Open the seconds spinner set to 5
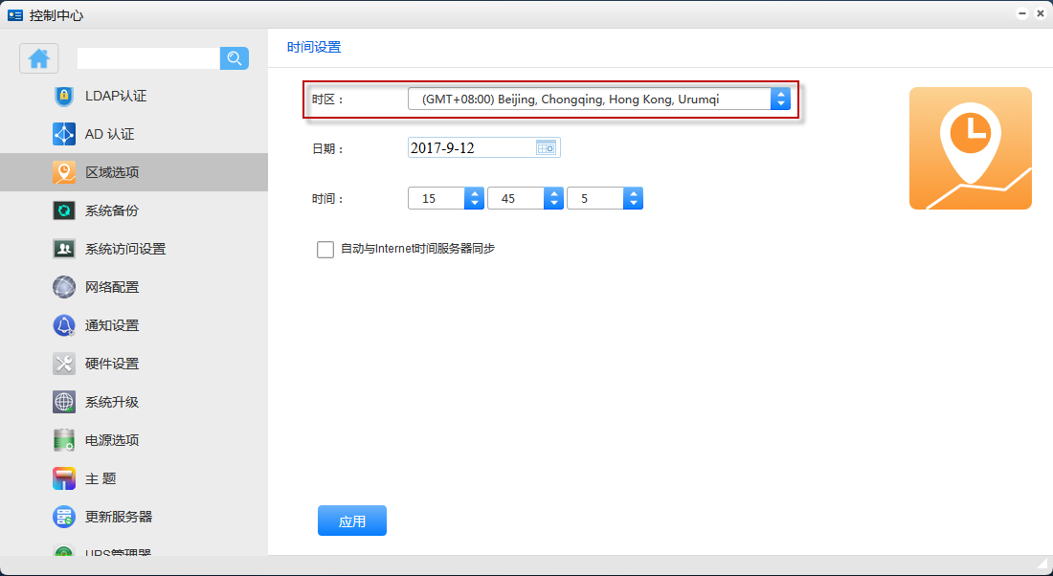Screen dimensions: 1053x576 tap(633, 198)
